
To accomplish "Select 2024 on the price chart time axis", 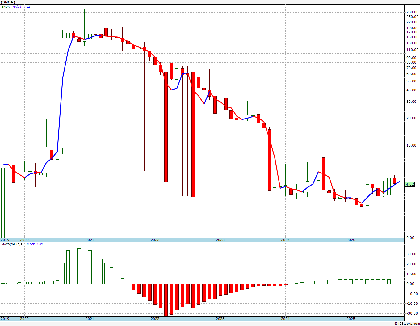I will [x=285, y=240].
